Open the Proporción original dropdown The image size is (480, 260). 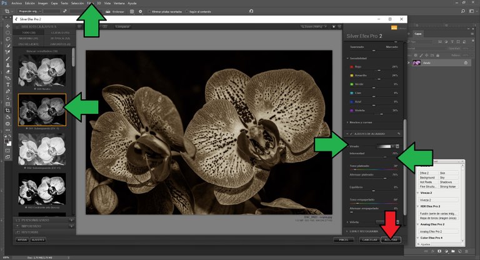(30, 11)
